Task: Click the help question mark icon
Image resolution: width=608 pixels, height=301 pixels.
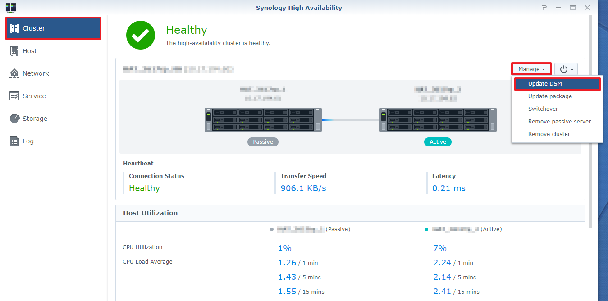Action: pyautogui.click(x=544, y=8)
